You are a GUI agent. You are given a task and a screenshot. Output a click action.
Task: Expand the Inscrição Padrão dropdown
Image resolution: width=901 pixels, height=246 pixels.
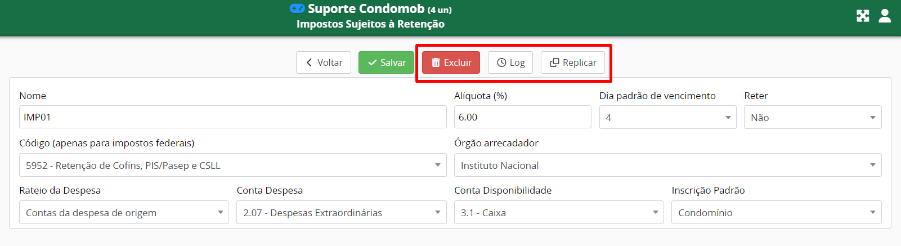click(x=776, y=212)
